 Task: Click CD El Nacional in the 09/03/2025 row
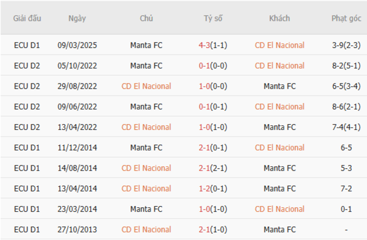pyautogui.click(x=279, y=45)
